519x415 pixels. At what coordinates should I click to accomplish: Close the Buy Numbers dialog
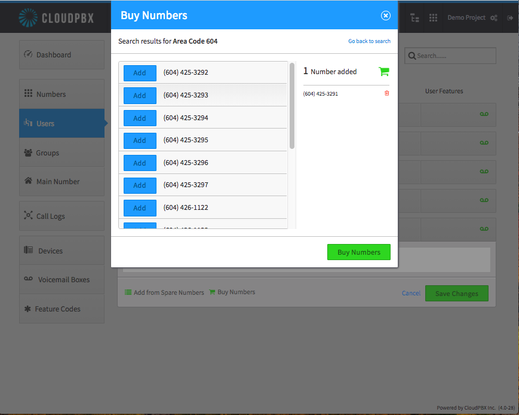386,16
